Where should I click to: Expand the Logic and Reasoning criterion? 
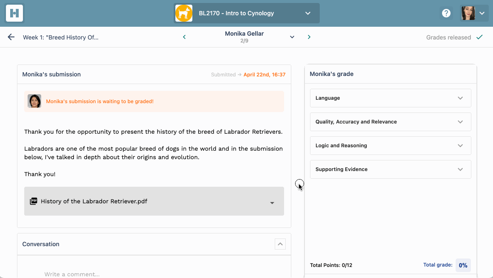[x=391, y=146]
